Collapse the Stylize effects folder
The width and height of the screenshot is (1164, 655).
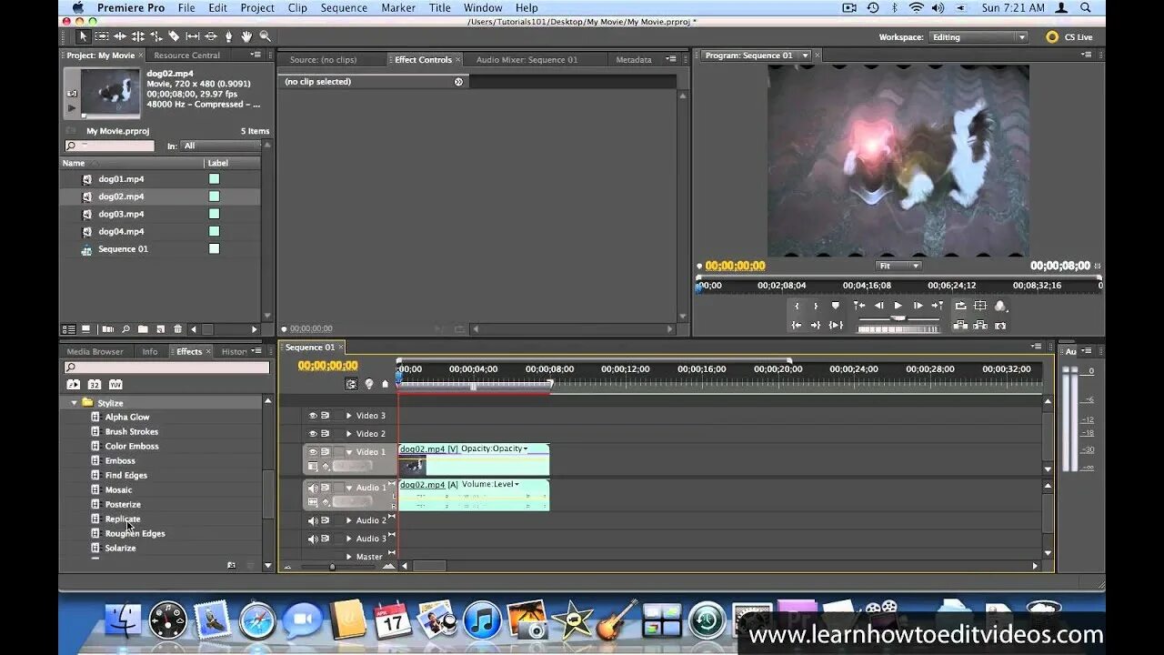(x=74, y=402)
